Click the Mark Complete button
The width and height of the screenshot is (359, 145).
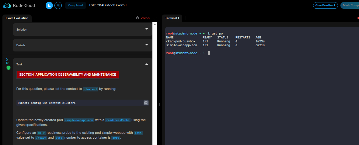pyautogui.click(x=350, y=5)
